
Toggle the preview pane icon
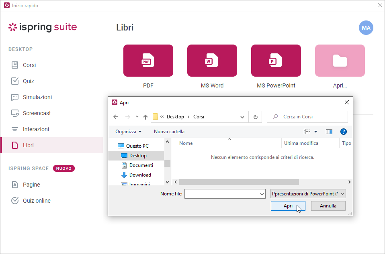[329, 132]
